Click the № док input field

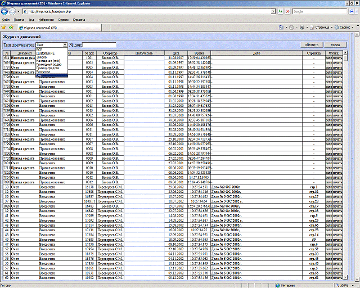pos(100,44)
